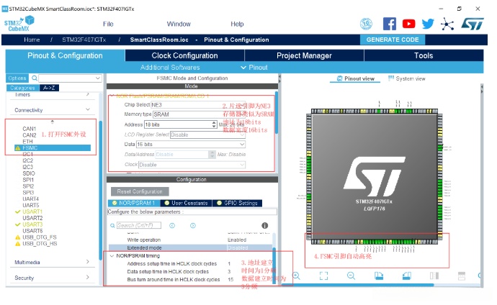Open ST YouTube channel icon
The image size is (497, 305).
(408, 24)
